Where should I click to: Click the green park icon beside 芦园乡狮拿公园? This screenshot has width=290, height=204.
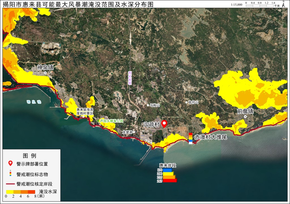98,121
